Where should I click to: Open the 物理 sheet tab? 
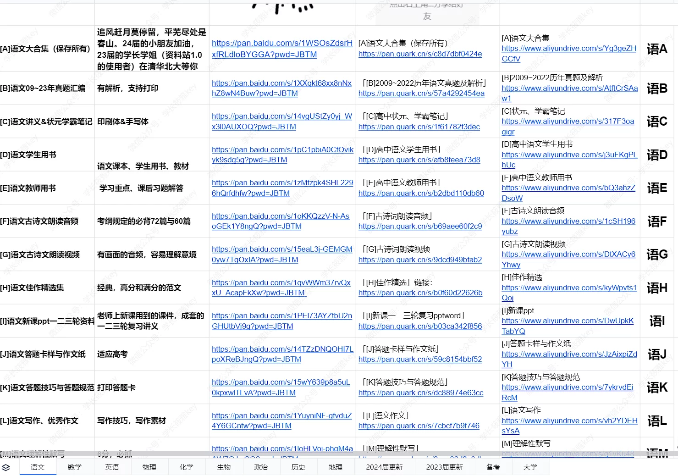[x=149, y=467]
